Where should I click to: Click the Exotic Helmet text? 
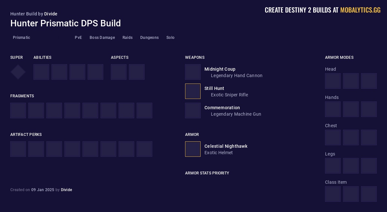pos(219,153)
